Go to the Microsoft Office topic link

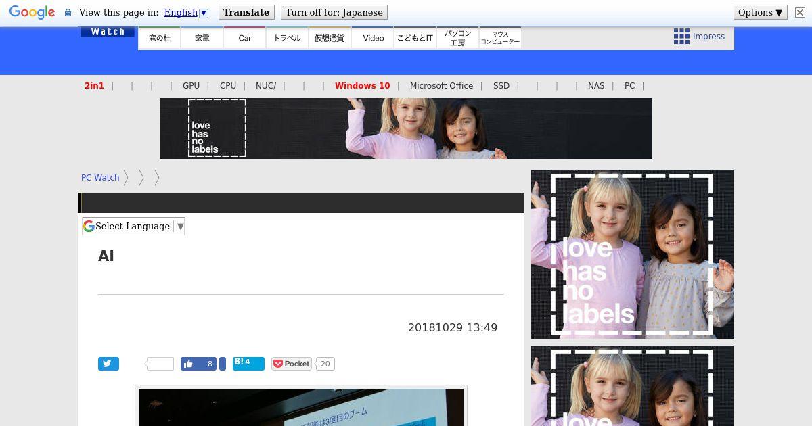(441, 86)
